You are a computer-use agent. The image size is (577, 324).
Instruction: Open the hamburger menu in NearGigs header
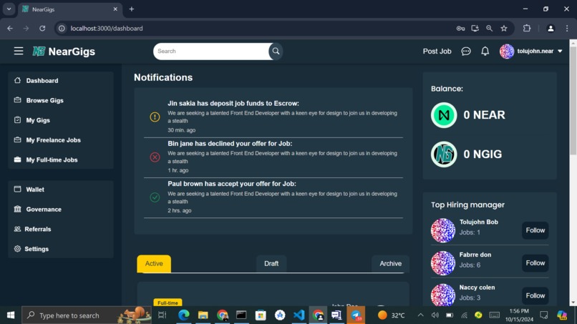[x=19, y=51]
